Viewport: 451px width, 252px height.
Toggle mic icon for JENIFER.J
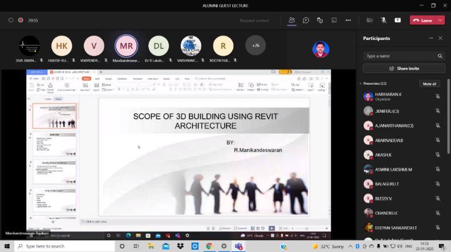coord(438,111)
